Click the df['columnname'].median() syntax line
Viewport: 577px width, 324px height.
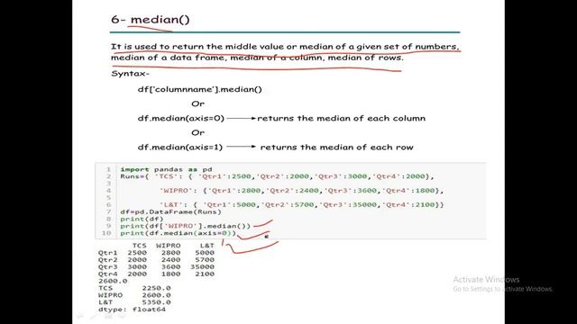200,89
